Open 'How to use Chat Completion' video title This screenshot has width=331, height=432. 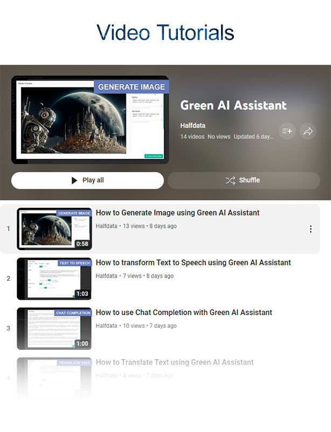click(x=184, y=313)
